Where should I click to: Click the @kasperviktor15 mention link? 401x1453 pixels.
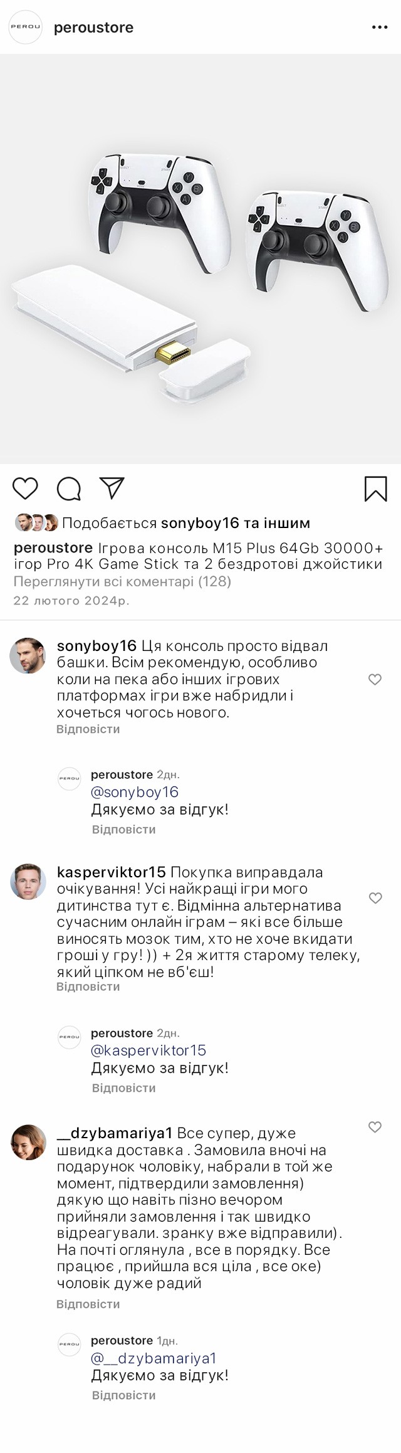tap(148, 1050)
